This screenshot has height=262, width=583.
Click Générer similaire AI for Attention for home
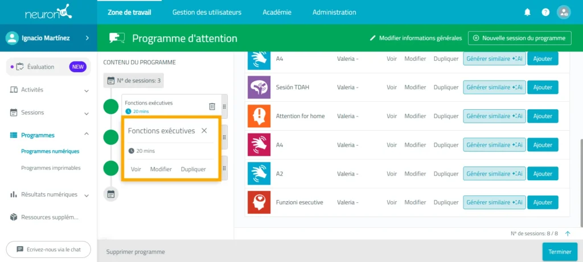(495, 116)
